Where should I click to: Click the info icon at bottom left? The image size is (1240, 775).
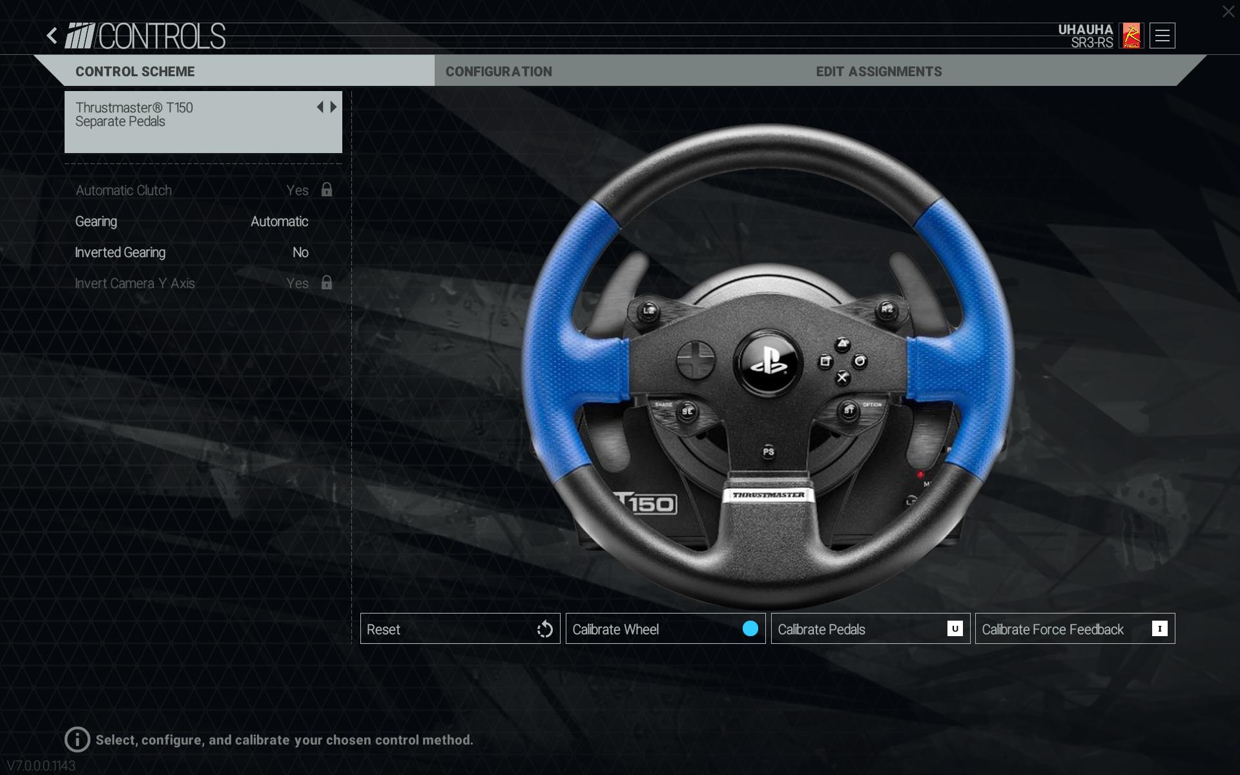click(x=77, y=739)
